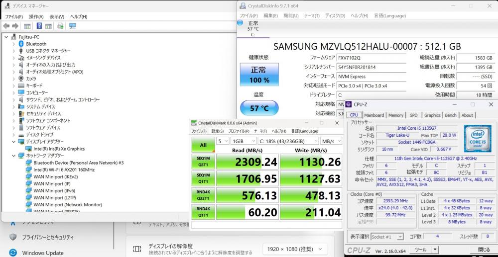
Task: Click the privacy shield icon in Settings sidebar
Action: pos(13,237)
